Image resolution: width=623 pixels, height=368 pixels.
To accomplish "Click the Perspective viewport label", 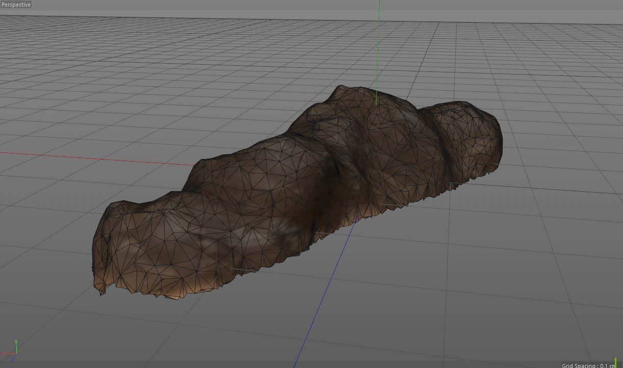I will click(16, 5).
